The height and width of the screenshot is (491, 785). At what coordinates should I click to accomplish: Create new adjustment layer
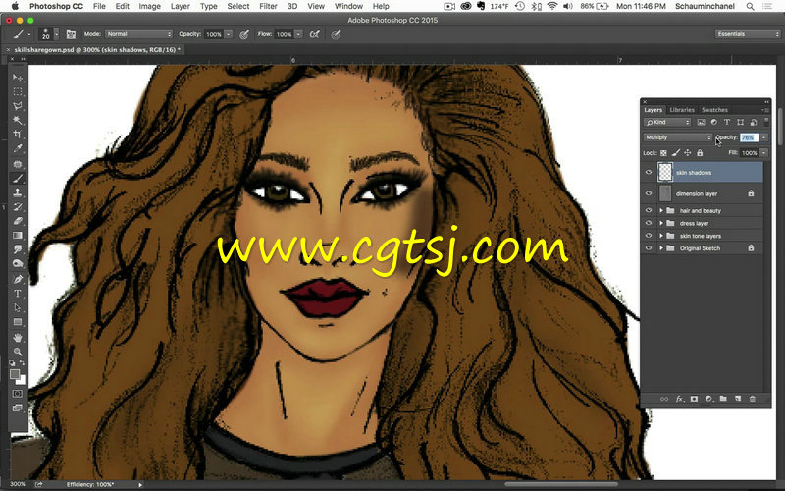[x=708, y=399]
